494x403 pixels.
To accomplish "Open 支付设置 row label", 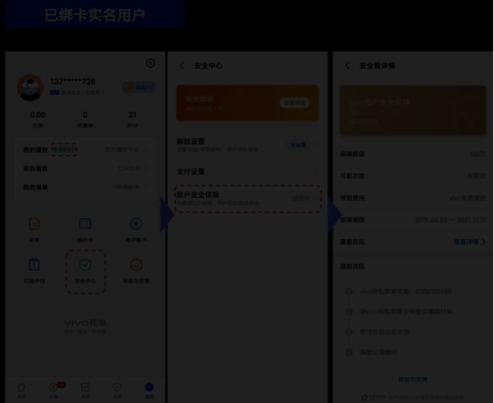I will click(x=191, y=172).
